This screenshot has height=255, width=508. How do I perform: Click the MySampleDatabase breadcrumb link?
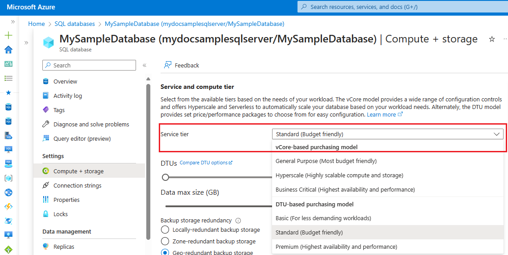click(194, 24)
